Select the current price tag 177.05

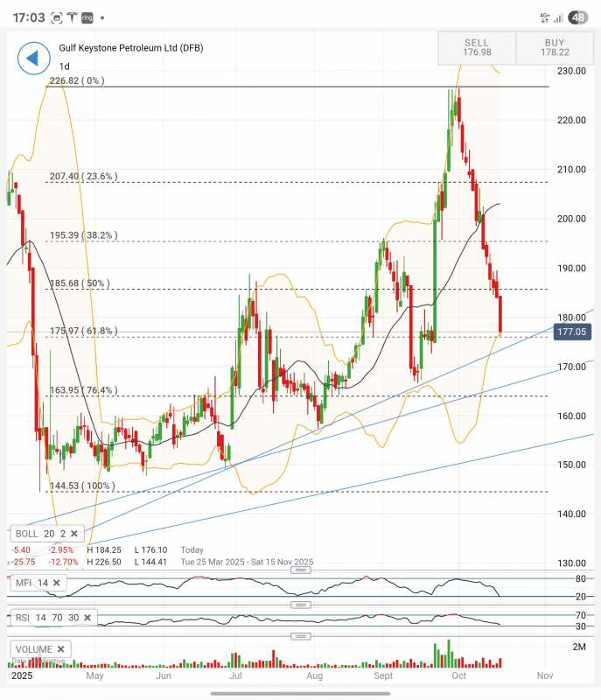pos(574,332)
